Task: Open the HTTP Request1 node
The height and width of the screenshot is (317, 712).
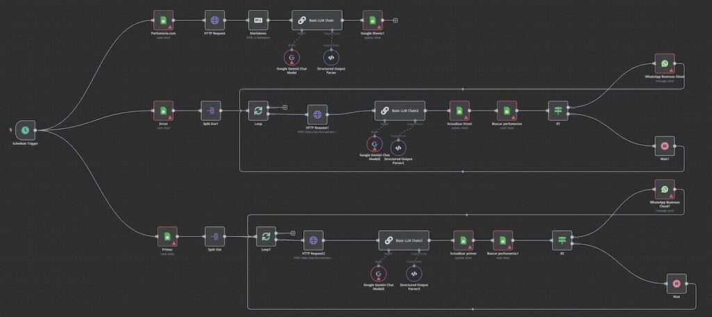Action: (317, 115)
